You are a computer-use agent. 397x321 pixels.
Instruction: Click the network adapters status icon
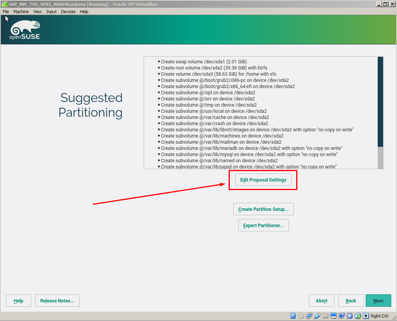coord(309,316)
